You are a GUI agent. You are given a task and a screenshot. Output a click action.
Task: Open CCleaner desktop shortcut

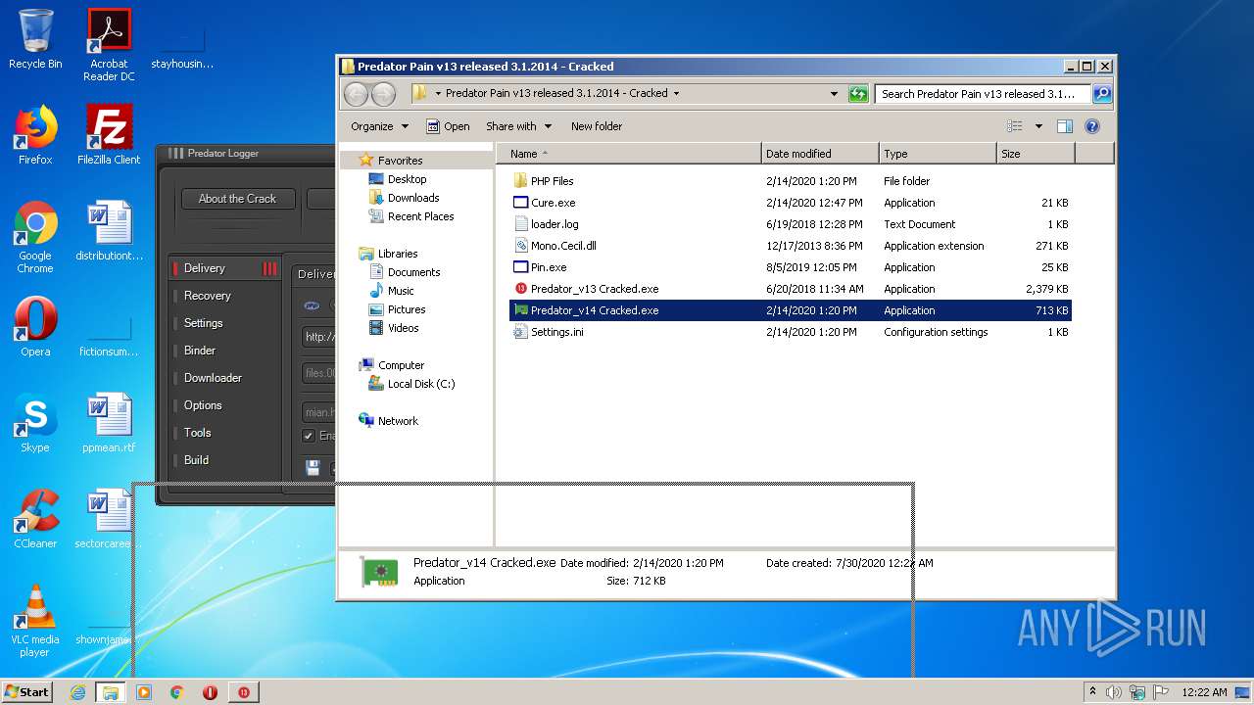35,519
